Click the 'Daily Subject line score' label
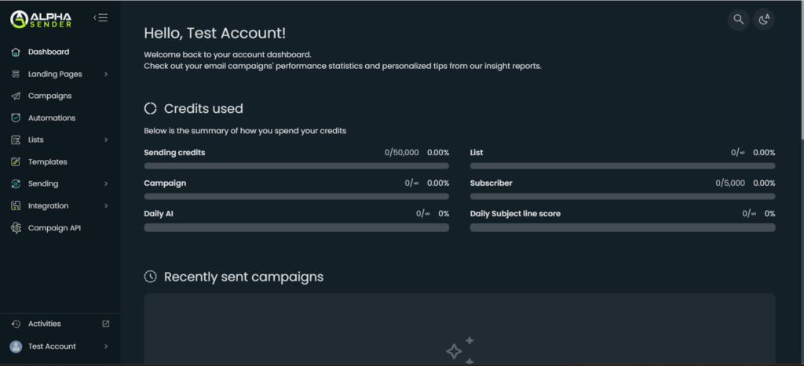This screenshot has height=366, width=804. coord(515,214)
